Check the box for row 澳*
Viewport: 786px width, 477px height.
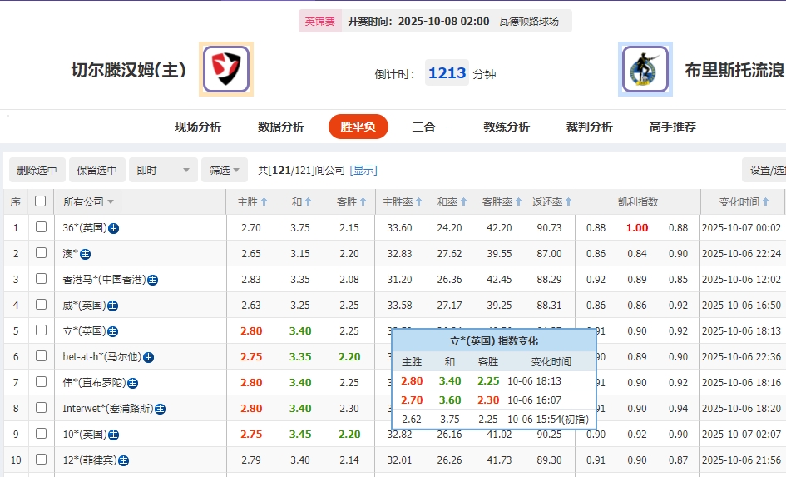tap(41, 253)
